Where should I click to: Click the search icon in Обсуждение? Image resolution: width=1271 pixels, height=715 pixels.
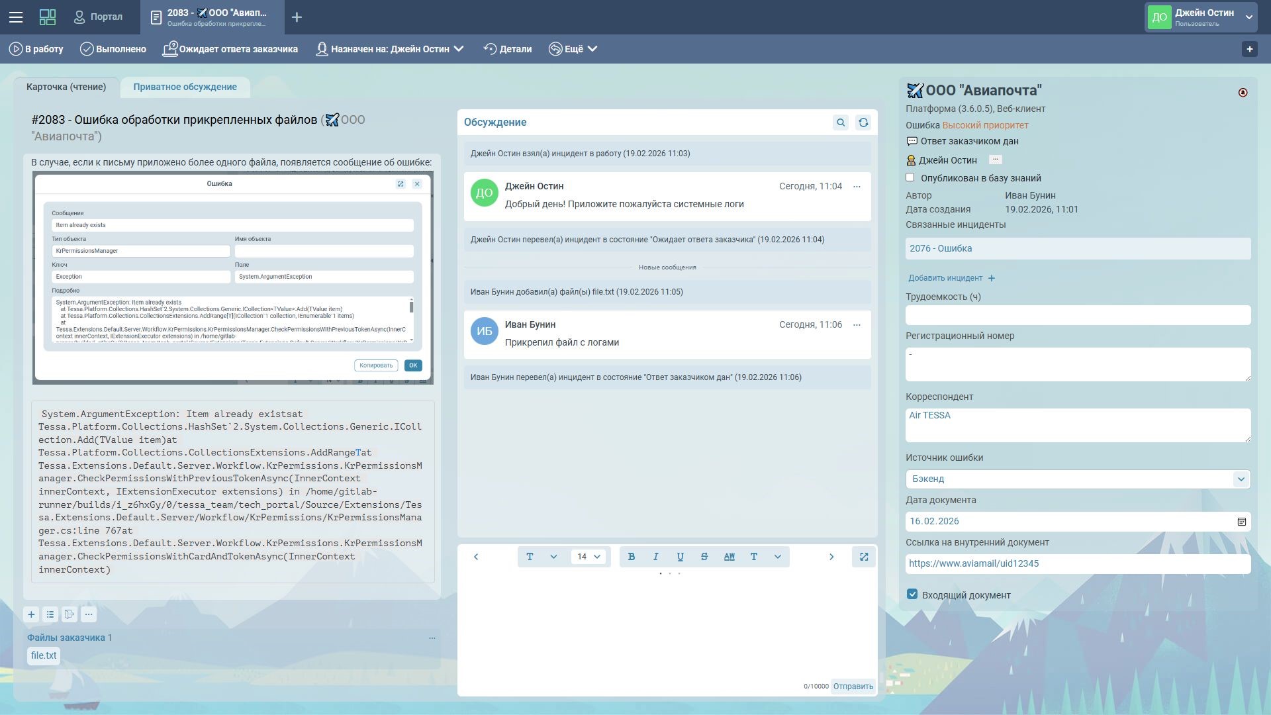(841, 122)
